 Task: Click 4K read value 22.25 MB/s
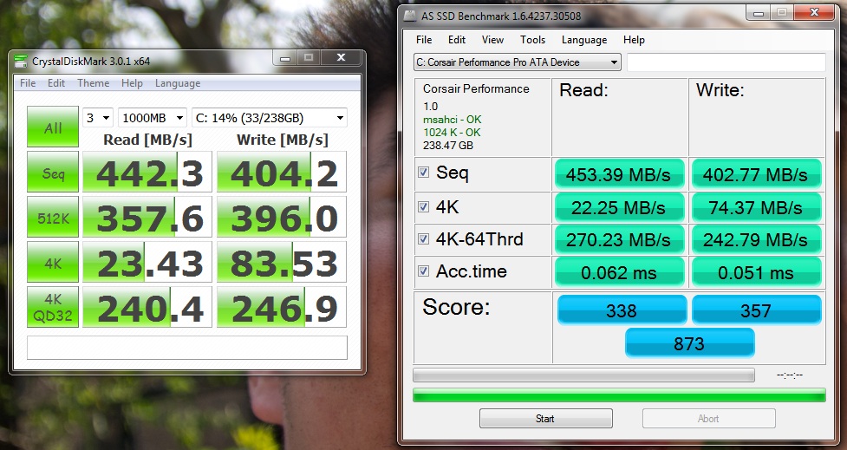619,207
